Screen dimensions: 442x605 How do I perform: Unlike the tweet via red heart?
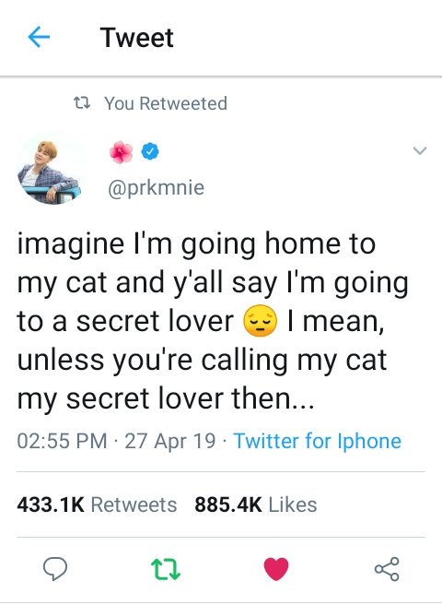click(x=276, y=569)
